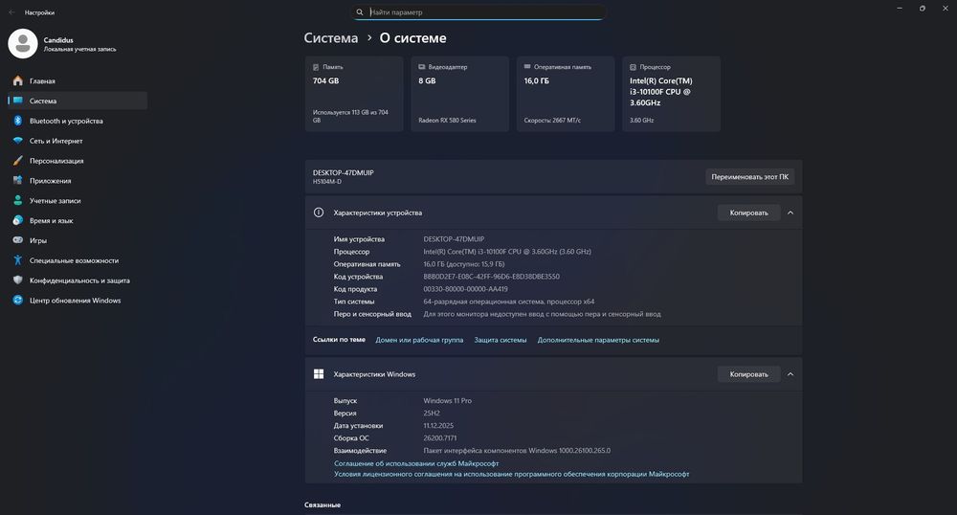Screen dimensions: 957x515
Task: Click the Центр обновления Windows icon
Action: coord(17,301)
